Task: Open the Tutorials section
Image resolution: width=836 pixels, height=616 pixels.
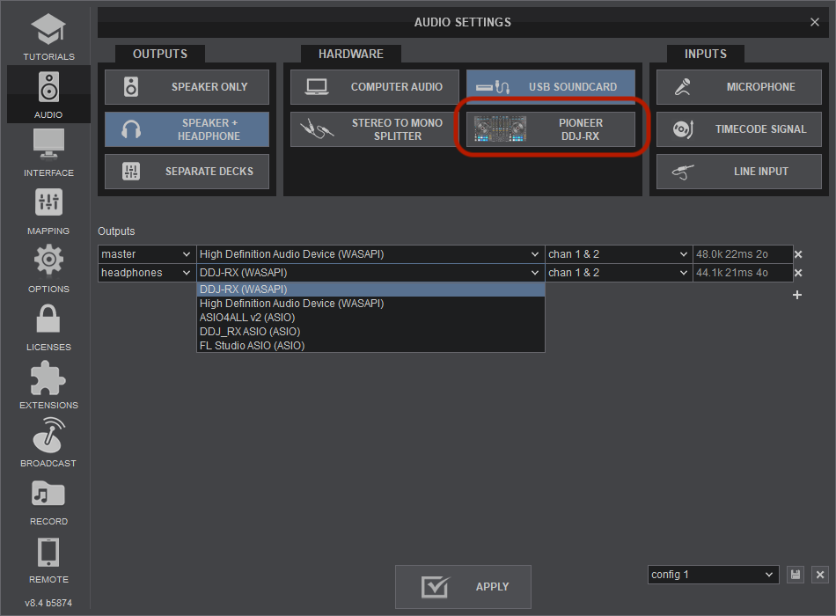Action: [x=48, y=36]
